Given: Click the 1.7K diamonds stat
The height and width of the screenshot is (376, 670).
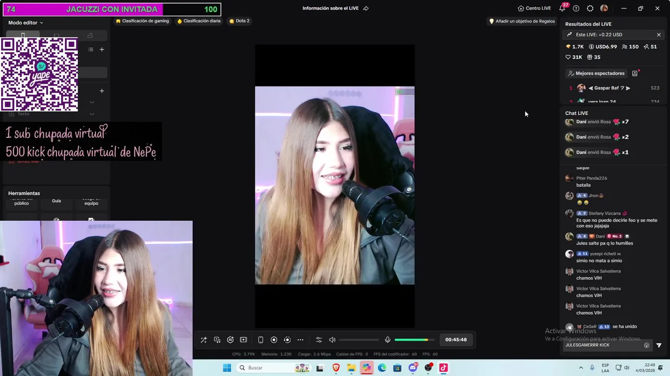Looking at the screenshot, I should 575,46.
